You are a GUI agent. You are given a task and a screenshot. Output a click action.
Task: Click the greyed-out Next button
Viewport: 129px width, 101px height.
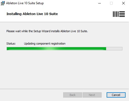[x=92, y=95]
